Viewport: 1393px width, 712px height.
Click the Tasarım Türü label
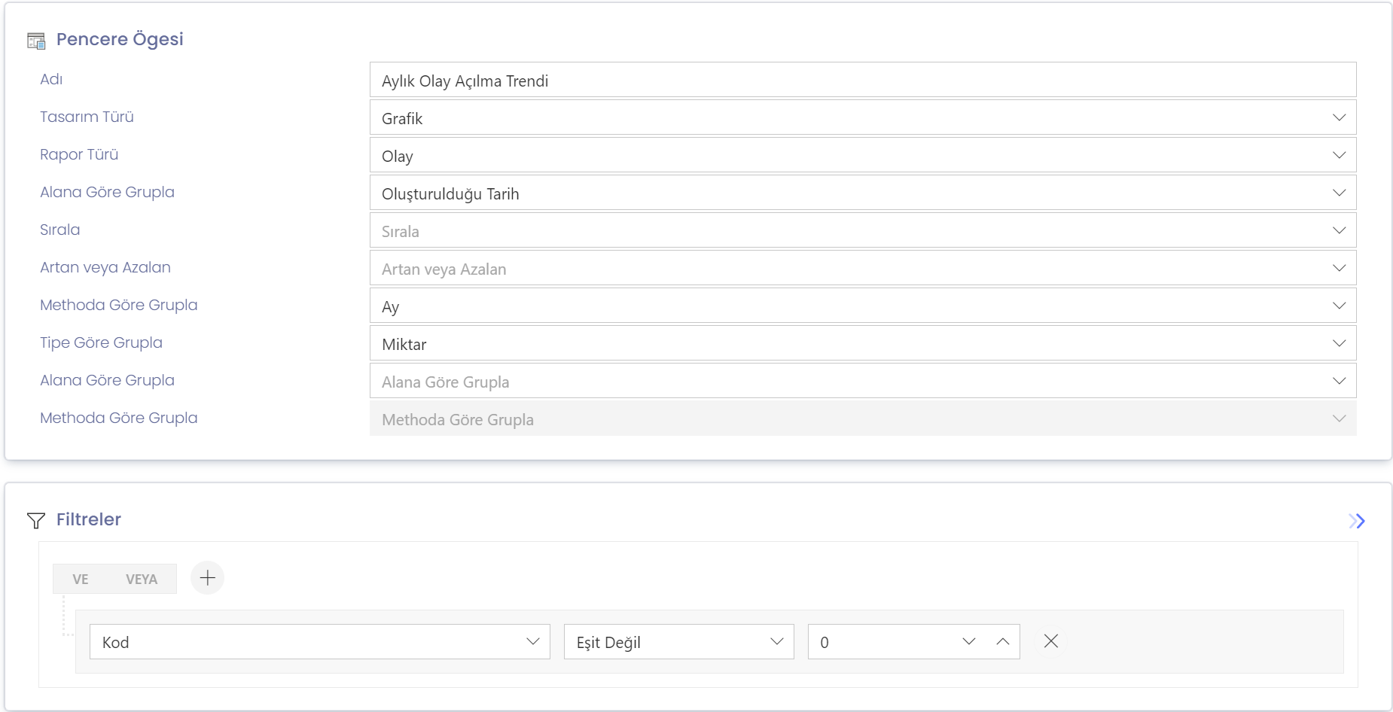coord(87,117)
